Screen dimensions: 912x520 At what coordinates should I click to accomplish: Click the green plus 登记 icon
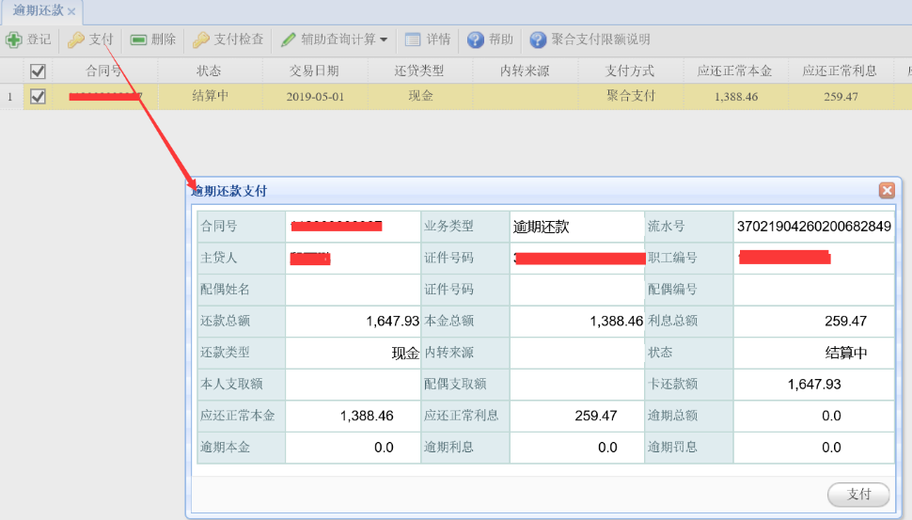pyautogui.click(x=14, y=39)
